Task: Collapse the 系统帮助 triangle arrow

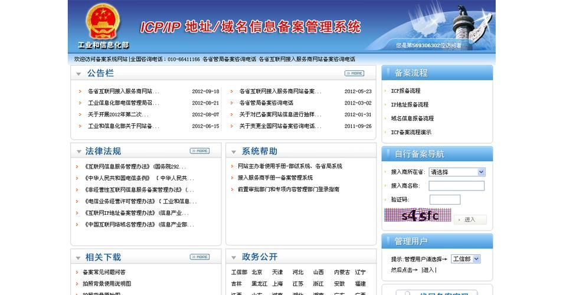Action: [x=233, y=152]
